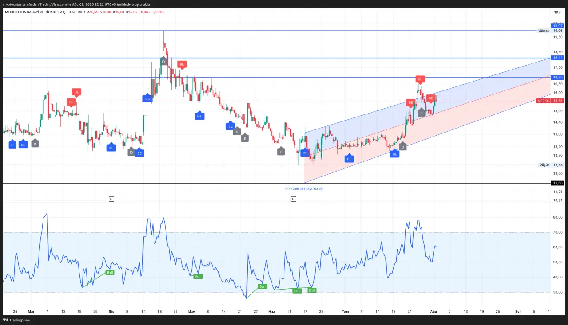This screenshot has width=568, height=325.
Task: Click the Bull label below May on RSI
Action: (198, 276)
